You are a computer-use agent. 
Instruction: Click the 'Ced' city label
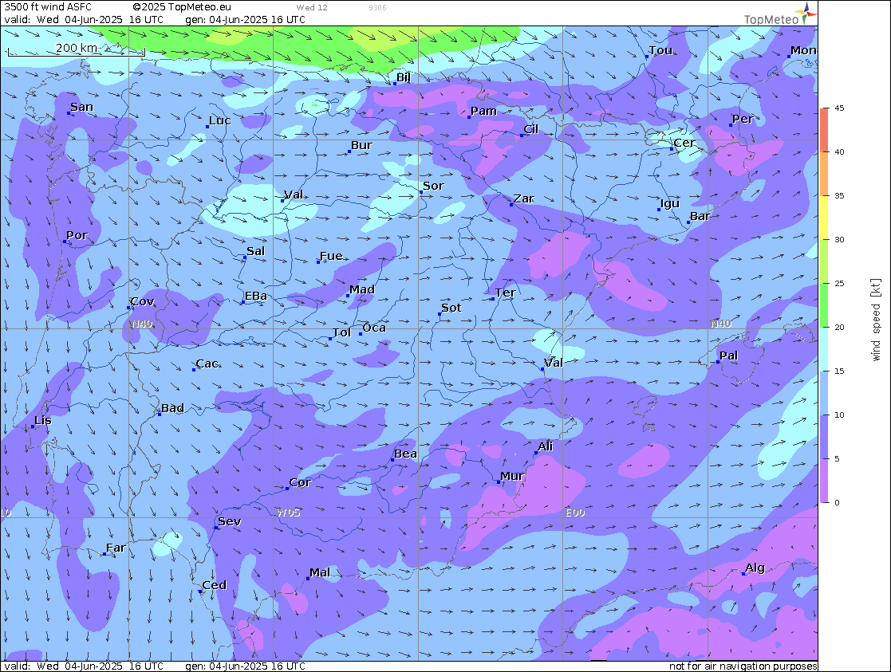(215, 585)
